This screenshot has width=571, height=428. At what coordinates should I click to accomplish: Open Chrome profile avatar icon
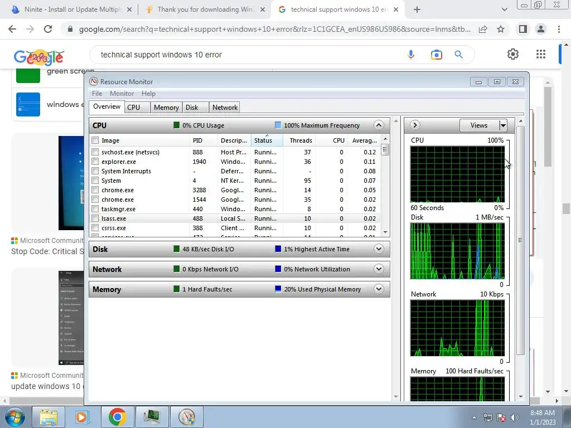[x=541, y=29]
